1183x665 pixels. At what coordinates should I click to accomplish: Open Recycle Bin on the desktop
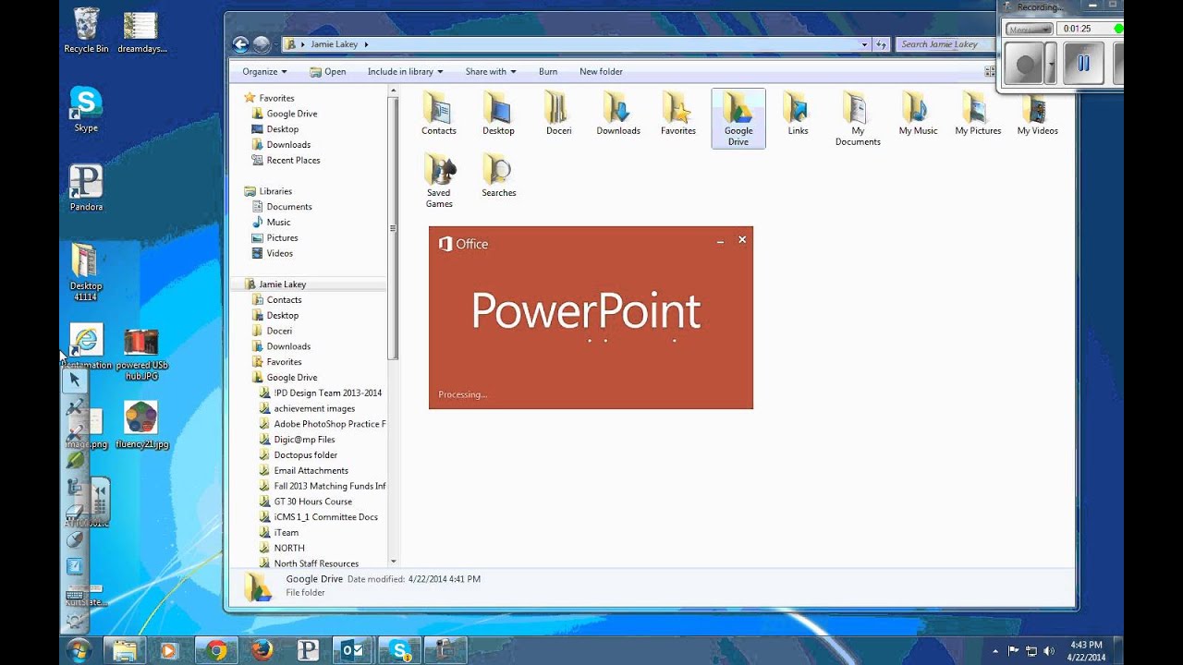coord(86,30)
